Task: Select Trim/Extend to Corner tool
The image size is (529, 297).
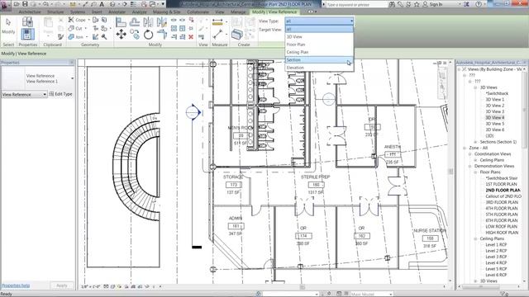Action: coord(162,34)
